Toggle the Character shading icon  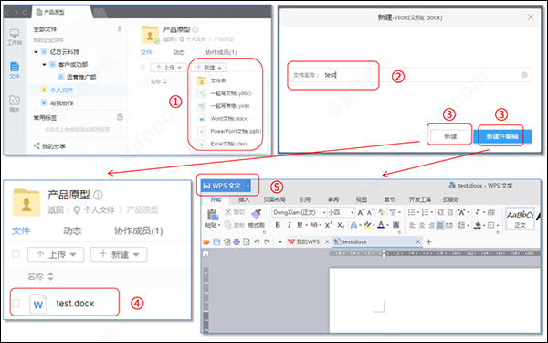[x=396, y=225]
